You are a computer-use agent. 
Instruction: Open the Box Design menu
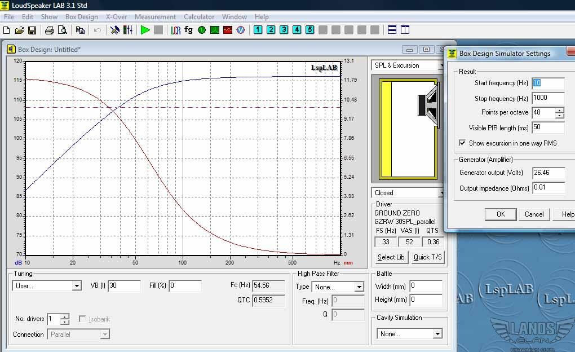pos(81,17)
